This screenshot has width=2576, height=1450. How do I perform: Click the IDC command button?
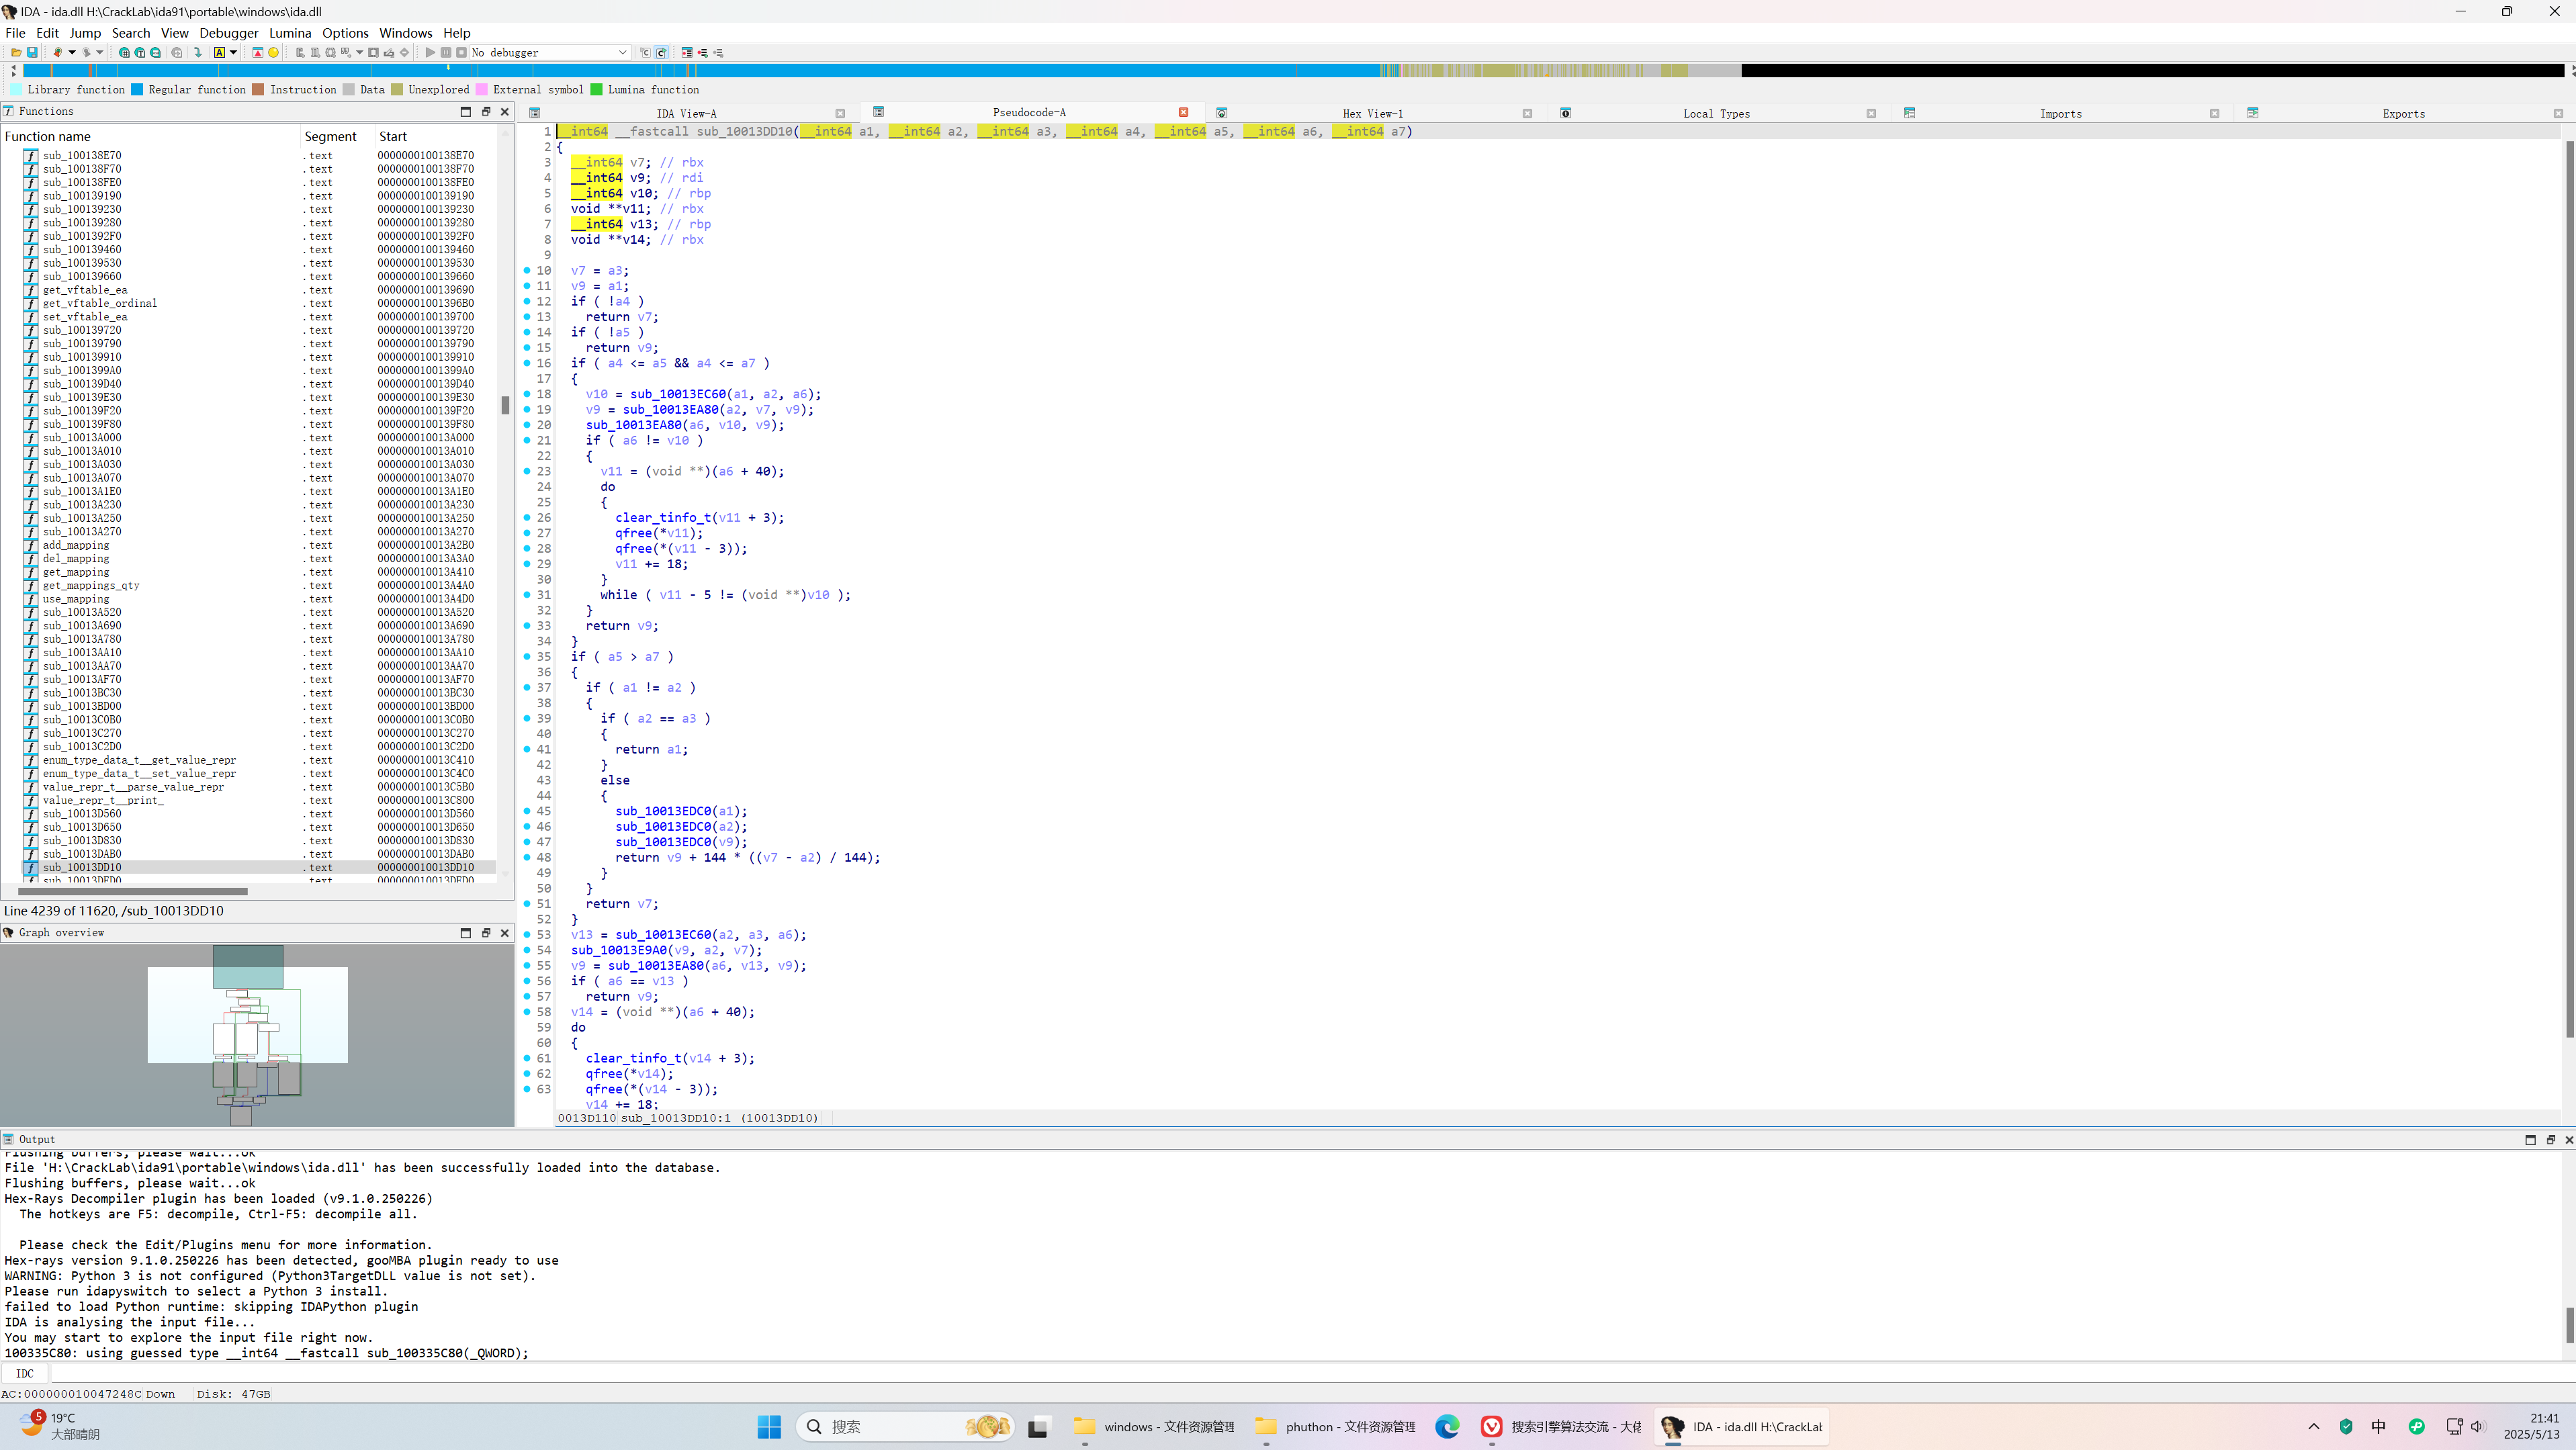(x=25, y=1373)
